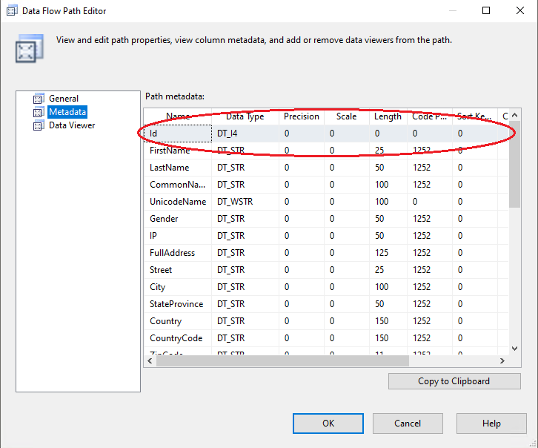Click the Data Viewer page icon

coord(39,125)
